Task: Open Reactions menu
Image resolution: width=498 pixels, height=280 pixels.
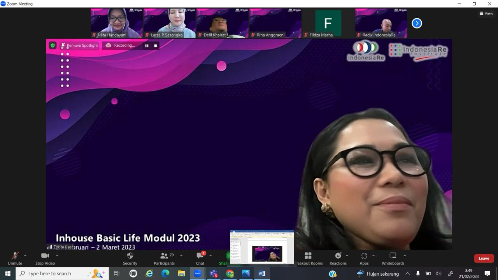Action: tap(338, 259)
